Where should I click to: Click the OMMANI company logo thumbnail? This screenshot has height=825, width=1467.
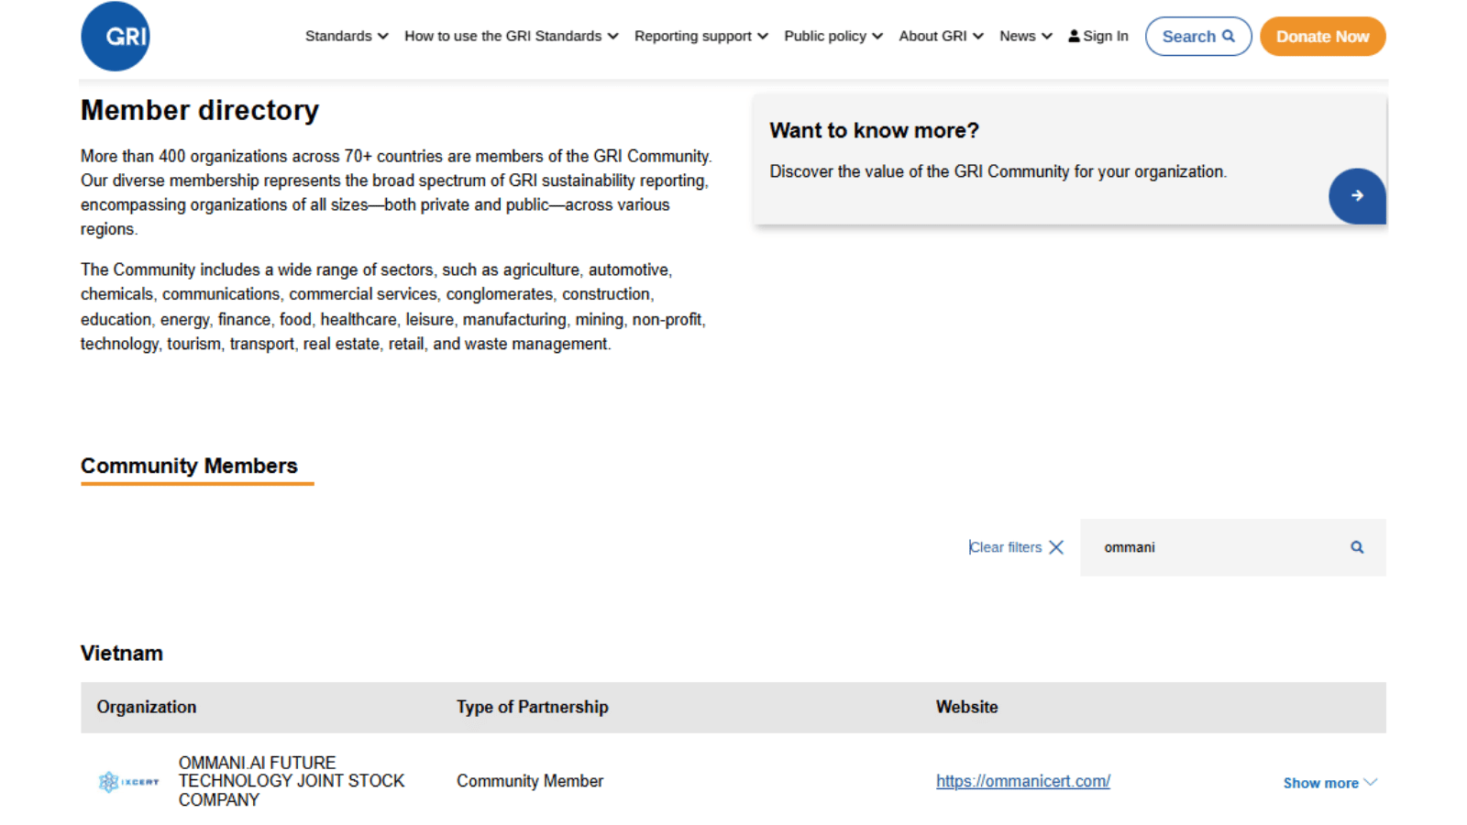(128, 782)
